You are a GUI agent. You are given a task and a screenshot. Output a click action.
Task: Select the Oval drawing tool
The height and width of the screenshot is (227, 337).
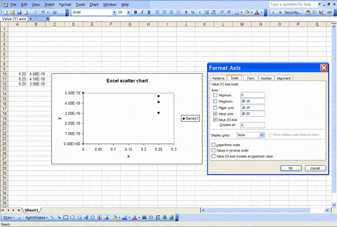point(72,218)
